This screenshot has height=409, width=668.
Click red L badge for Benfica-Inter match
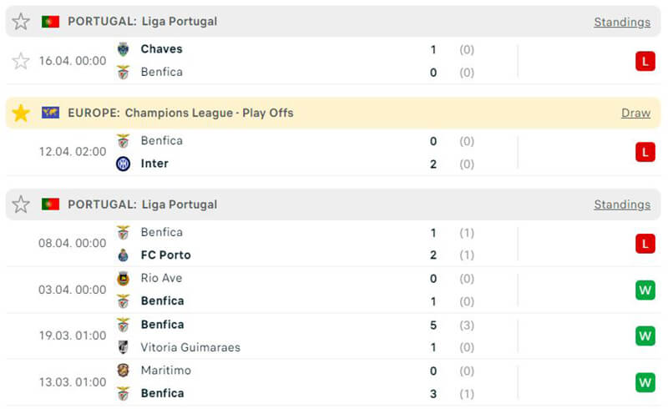click(x=645, y=152)
